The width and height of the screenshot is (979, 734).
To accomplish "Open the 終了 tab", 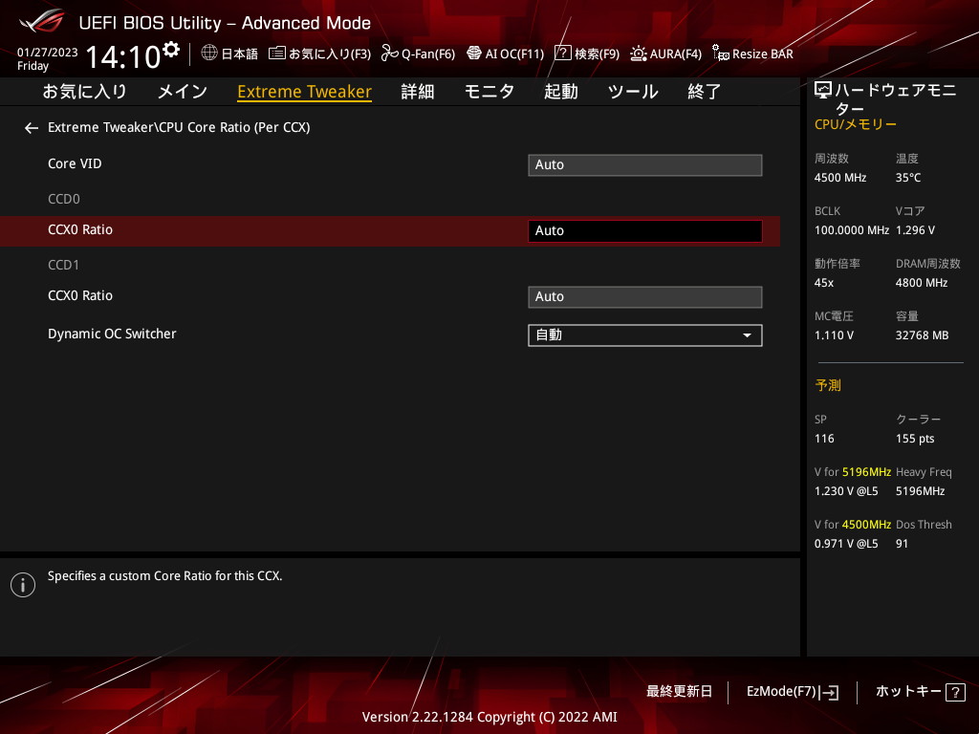I will pos(705,92).
